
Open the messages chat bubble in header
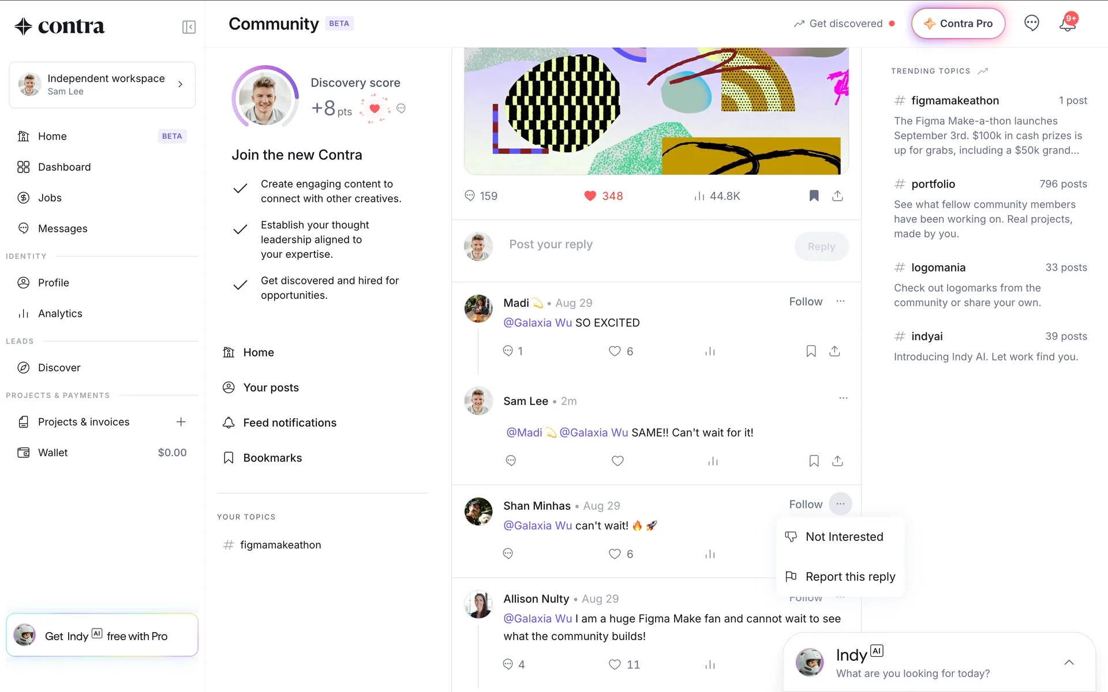click(1031, 24)
